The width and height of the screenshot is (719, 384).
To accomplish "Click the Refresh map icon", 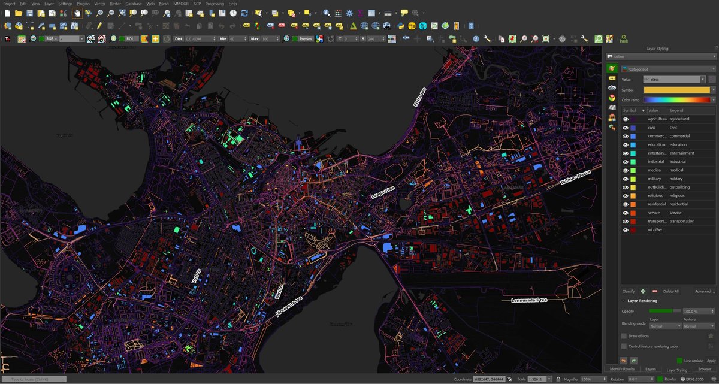I will coord(244,13).
